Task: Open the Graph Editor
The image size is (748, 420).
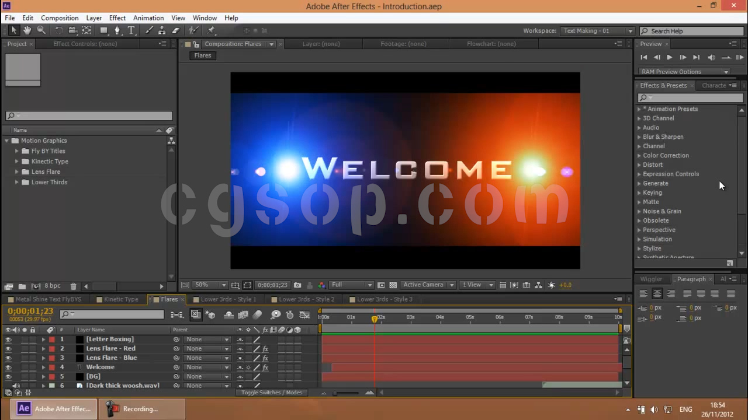Action: (304, 314)
